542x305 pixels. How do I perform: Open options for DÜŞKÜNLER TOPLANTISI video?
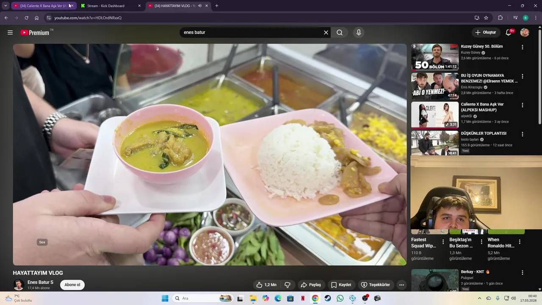coord(522,134)
